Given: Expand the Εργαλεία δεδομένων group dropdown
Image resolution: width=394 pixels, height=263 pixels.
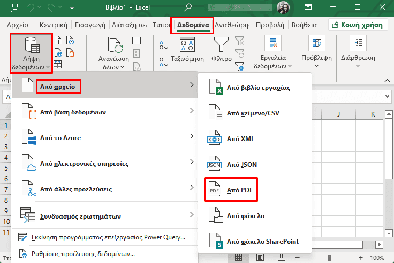Looking at the screenshot, I should (x=273, y=66).
